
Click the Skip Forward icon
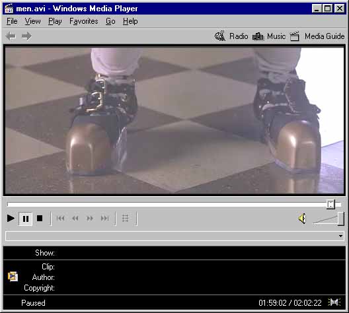[105, 219]
